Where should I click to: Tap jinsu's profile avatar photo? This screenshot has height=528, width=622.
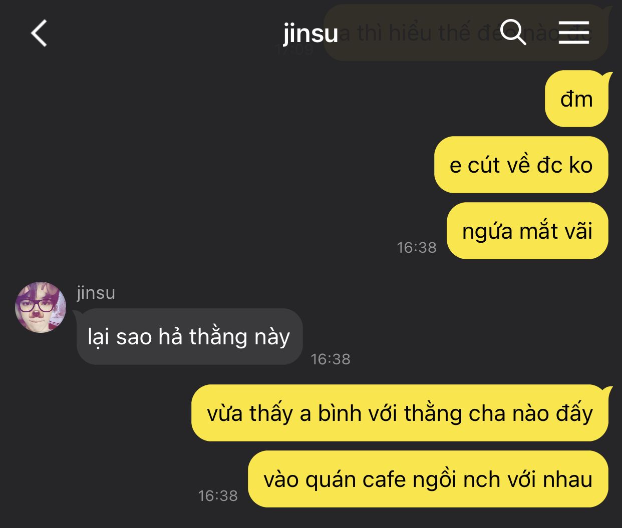[41, 307]
